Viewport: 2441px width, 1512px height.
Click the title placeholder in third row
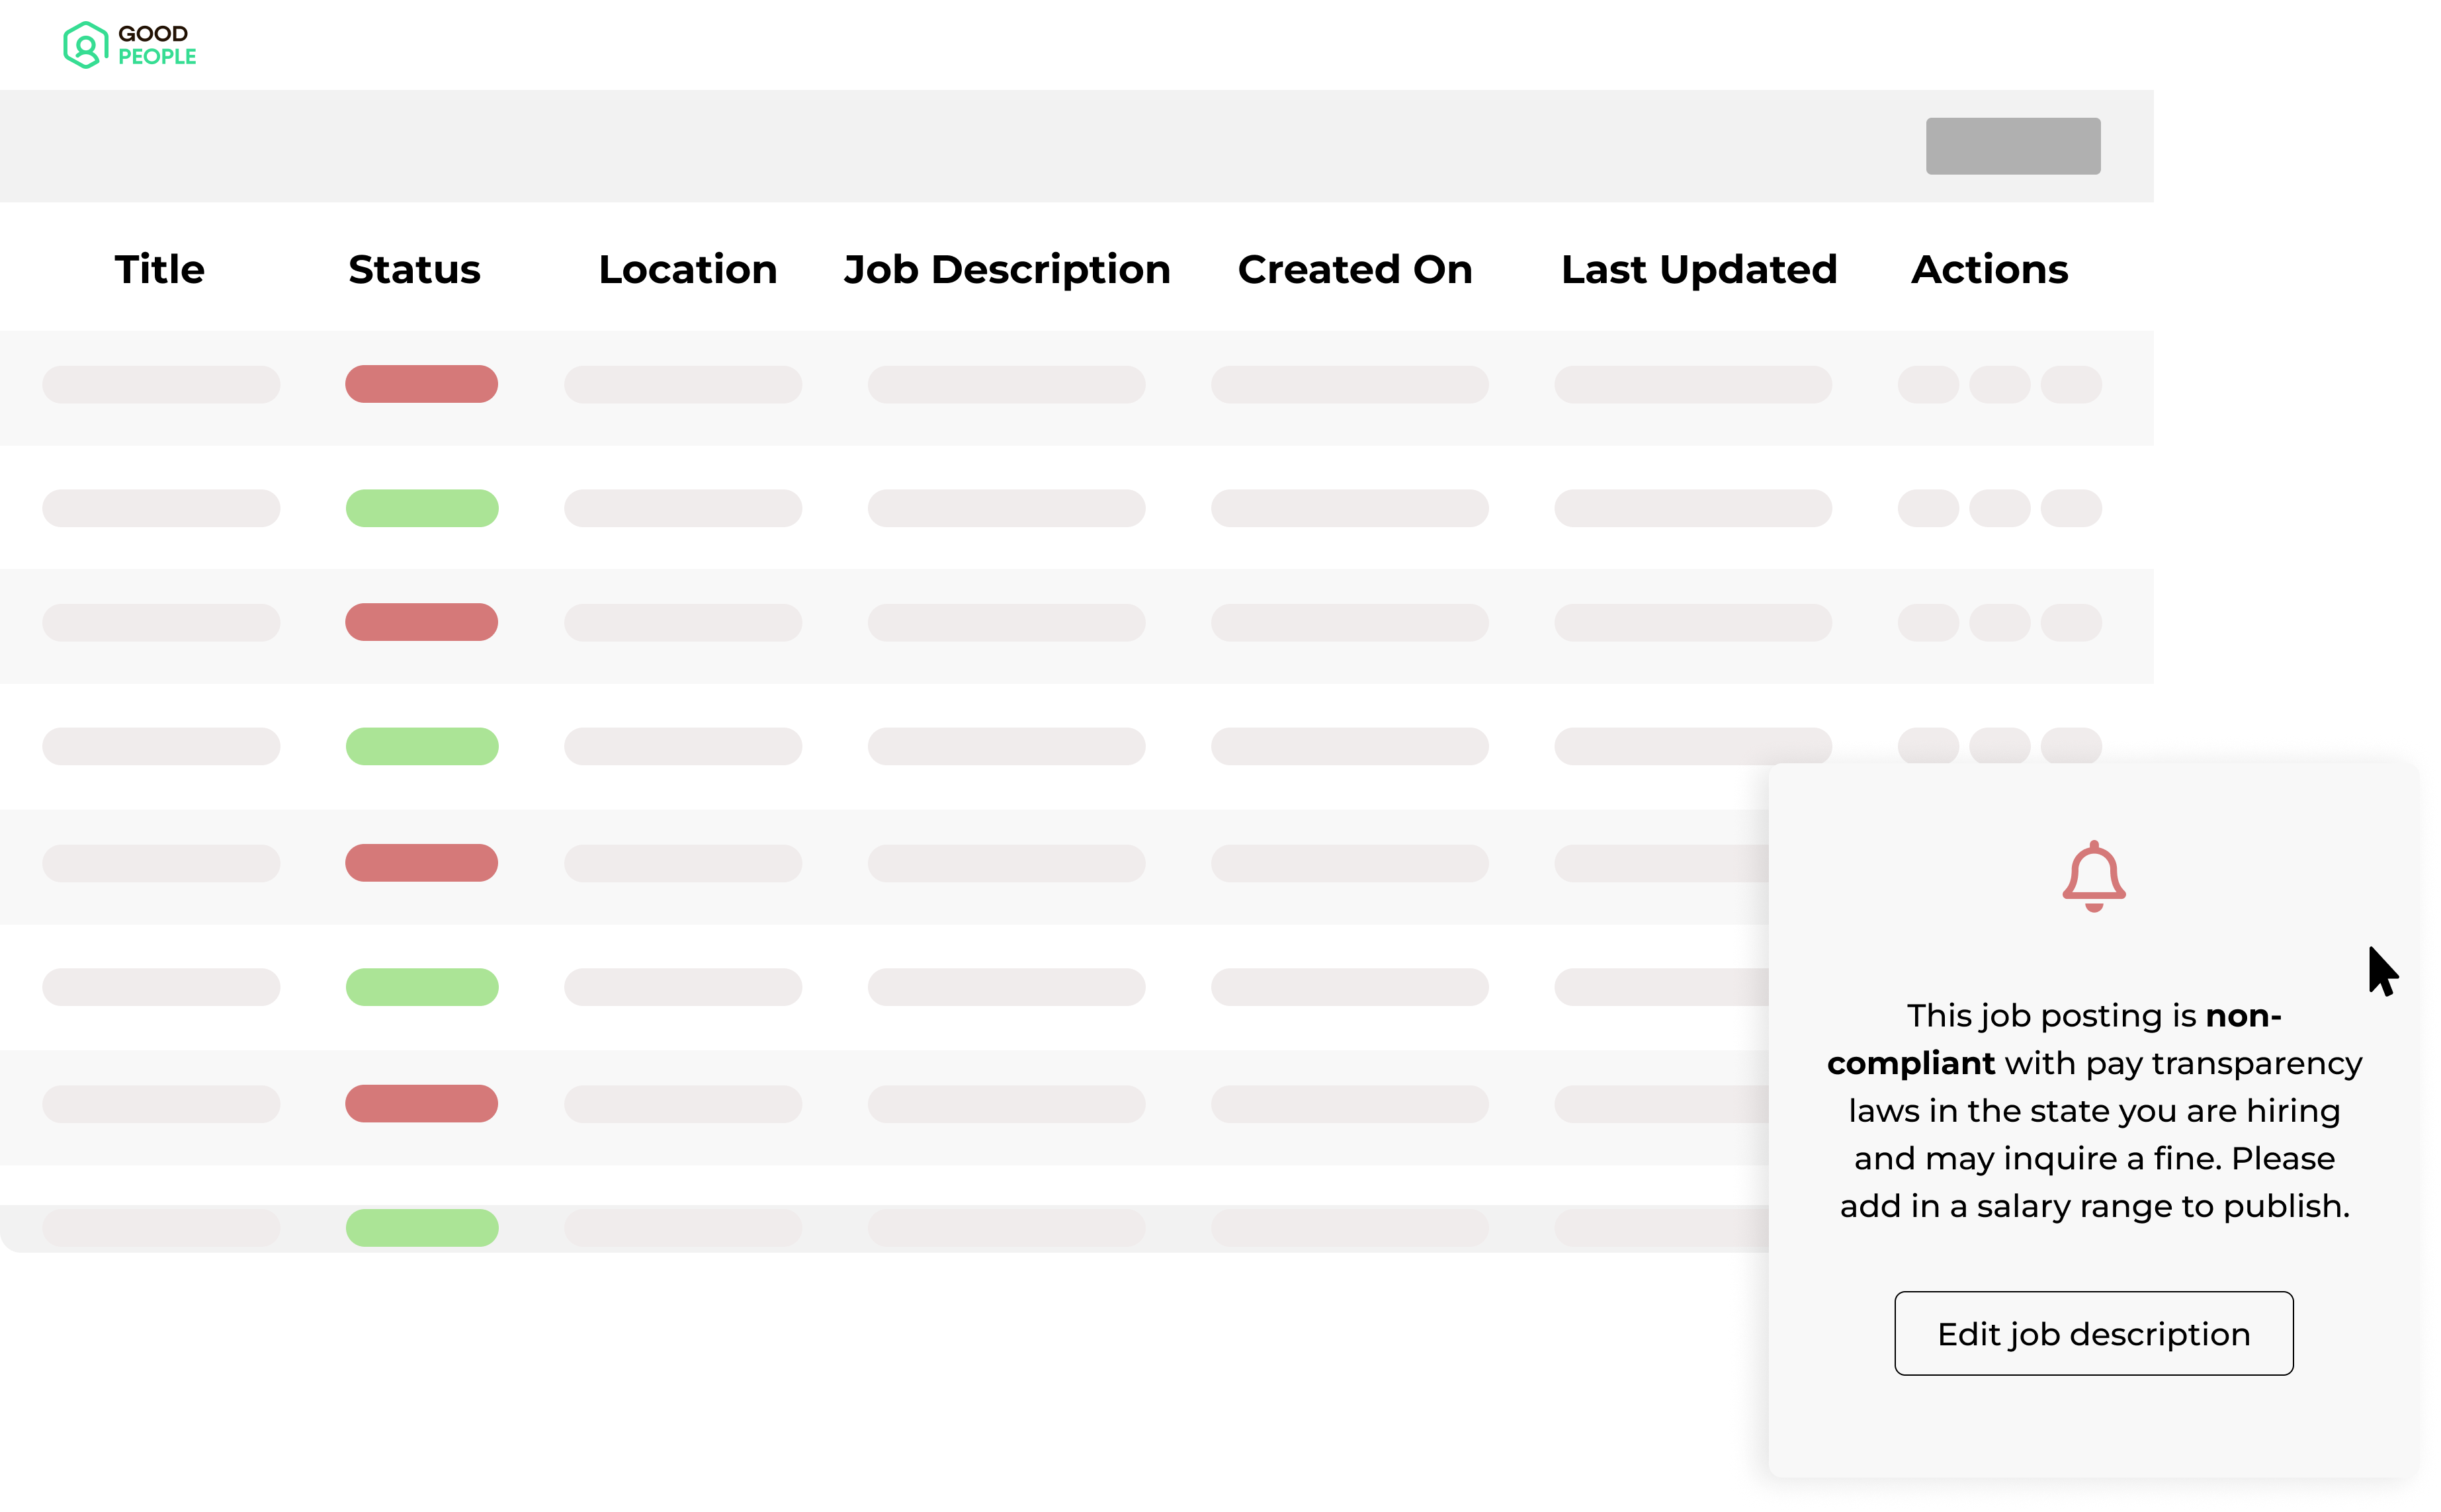pos(161,622)
